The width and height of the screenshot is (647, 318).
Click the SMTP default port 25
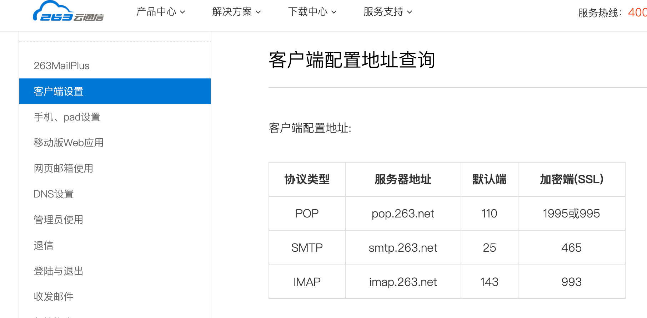pyautogui.click(x=490, y=248)
